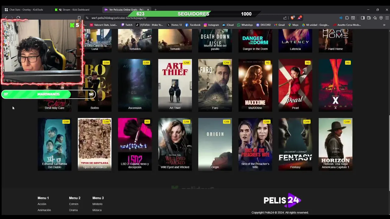Viewport: 390px width, 219px height.
Task: Open the Misterio menu link in footer
Action: 97,204
